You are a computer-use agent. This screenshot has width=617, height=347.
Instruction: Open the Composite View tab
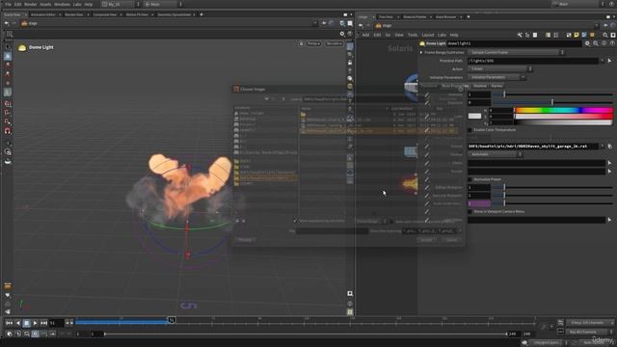(x=105, y=14)
